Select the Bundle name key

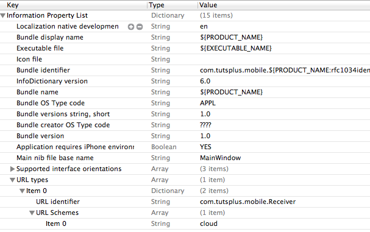[37, 92]
